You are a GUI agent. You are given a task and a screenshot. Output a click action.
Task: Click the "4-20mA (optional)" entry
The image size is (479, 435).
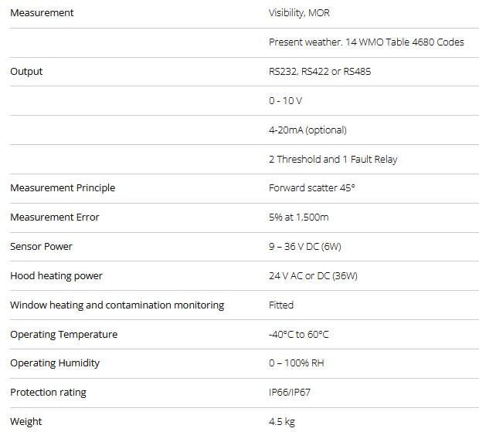coord(307,130)
